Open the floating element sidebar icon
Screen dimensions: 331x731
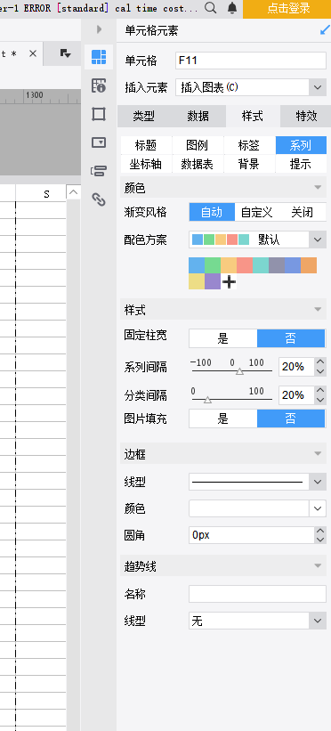[x=99, y=114]
